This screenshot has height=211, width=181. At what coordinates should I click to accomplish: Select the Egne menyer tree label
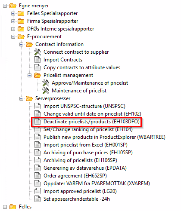pyautogui.click(x=34, y=6)
